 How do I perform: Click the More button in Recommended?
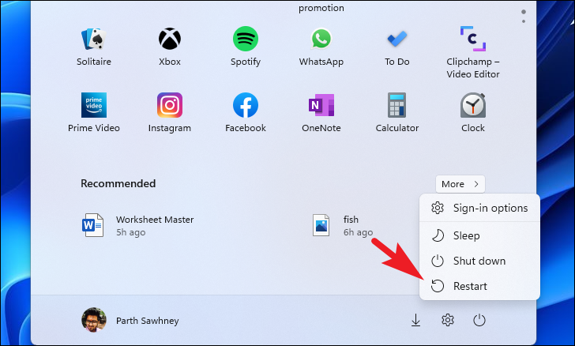460,184
